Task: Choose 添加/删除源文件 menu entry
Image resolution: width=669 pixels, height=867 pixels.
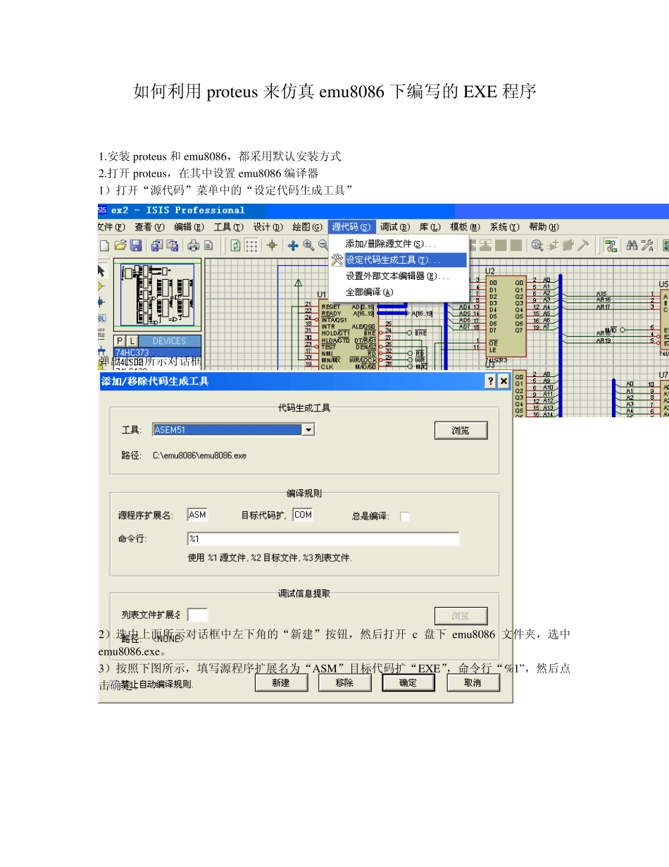Action: pyautogui.click(x=398, y=244)
